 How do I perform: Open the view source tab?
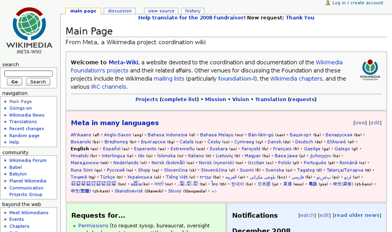coord(161,11)
